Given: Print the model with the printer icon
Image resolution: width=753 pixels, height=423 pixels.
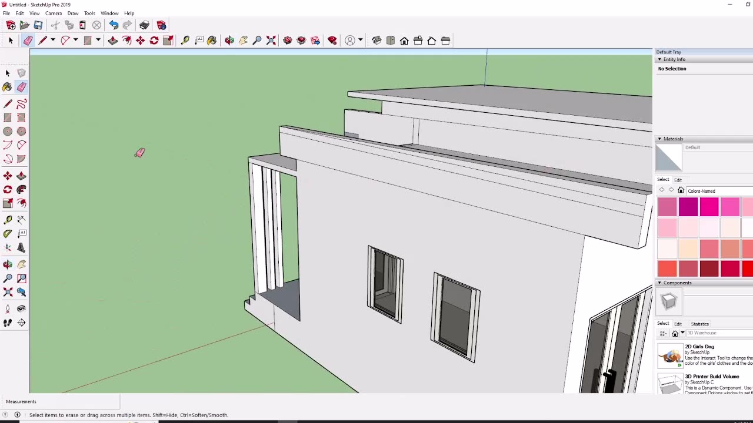Looking at the screenshot, I should 144,25.
